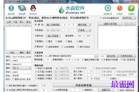Open the 不使用伪原创 dropdown
The image size is (139, 92).
point(128,56)
